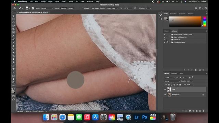Create new action set folder icon

[x=196, y=70]
